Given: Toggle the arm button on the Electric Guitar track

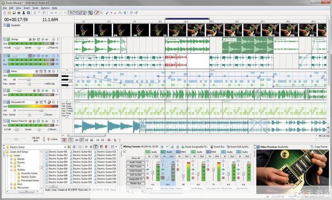Looking at the screenshot, I should click(x=30, y=56).
